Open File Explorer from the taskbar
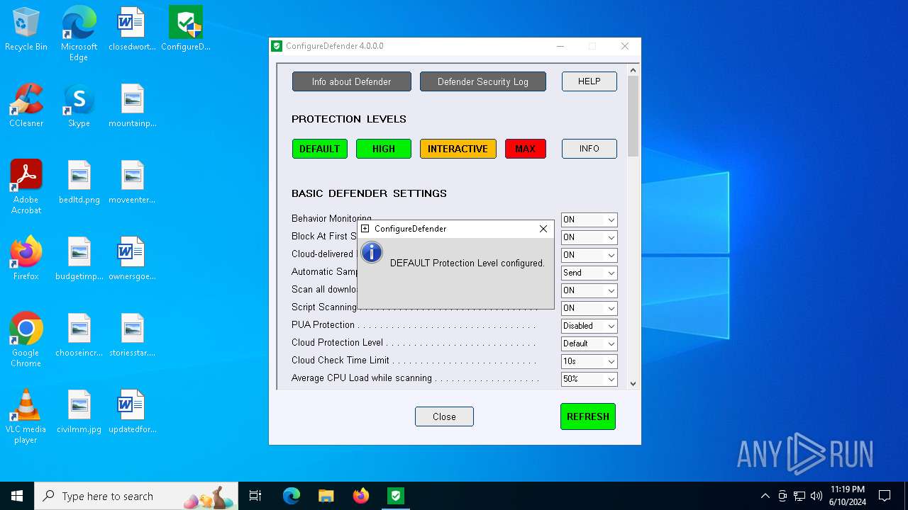908x510 pixels. 326,496
